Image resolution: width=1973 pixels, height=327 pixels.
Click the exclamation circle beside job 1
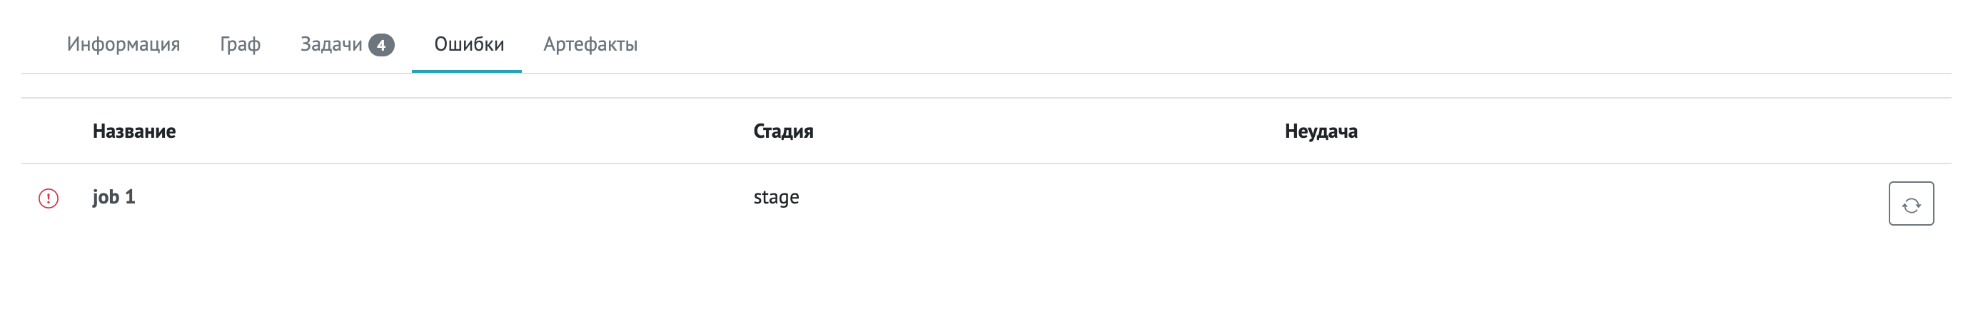coord(49,198)
